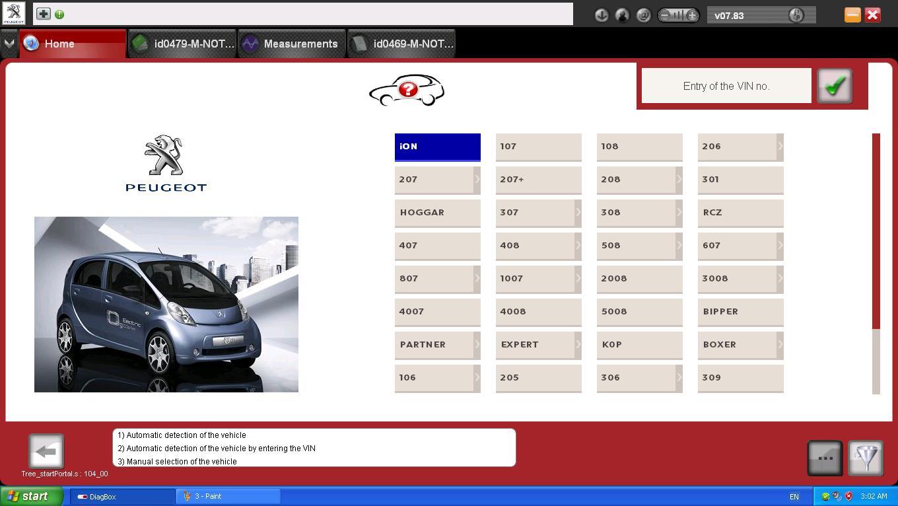Screen dimensions: 898x506
Task: Select the BIPPER model
Action: pyautogui.click(x=741, y=312)
